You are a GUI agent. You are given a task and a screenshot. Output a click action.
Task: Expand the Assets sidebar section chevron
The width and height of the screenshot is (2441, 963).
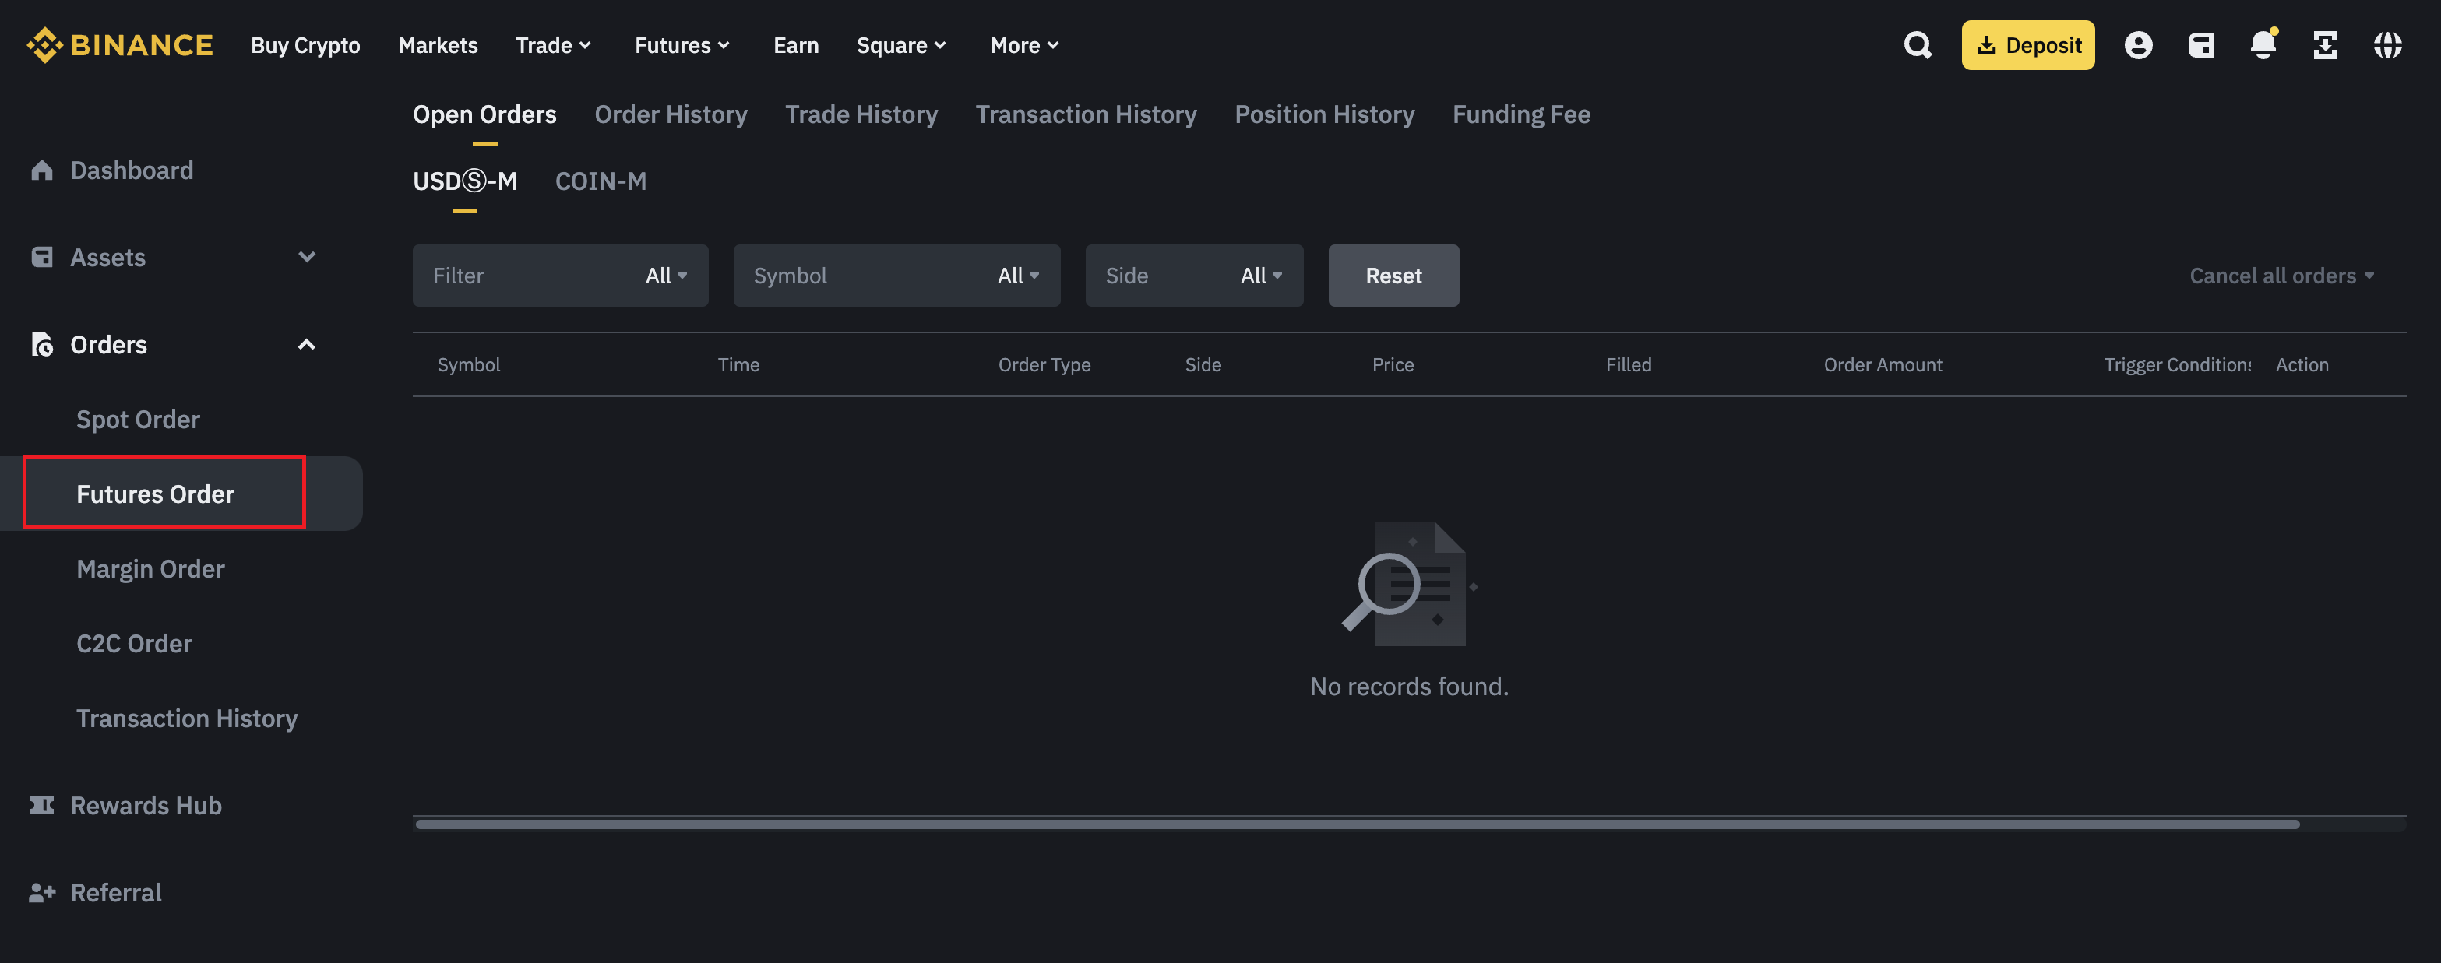pyautogui.click(x=306, y=257)
